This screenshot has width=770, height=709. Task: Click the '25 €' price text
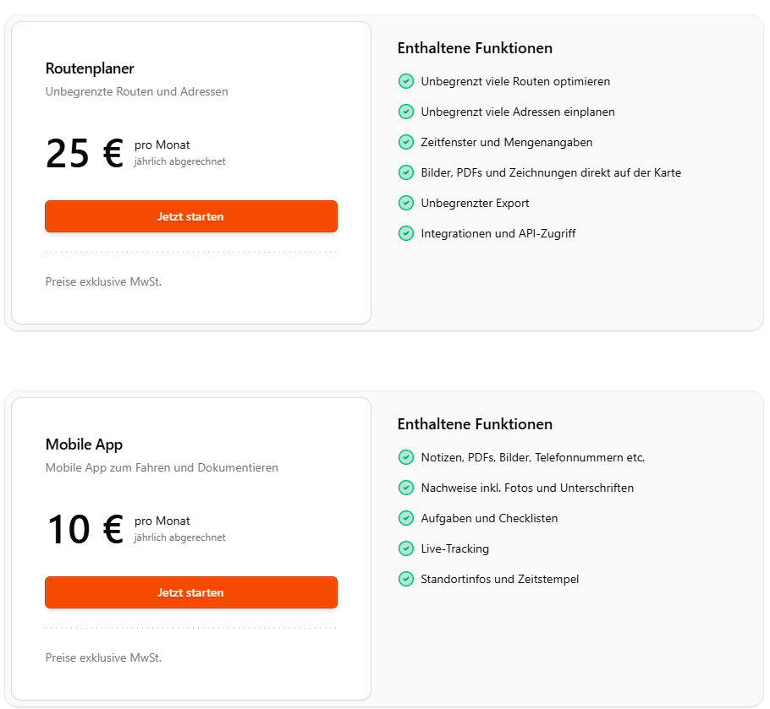point(85,154)
